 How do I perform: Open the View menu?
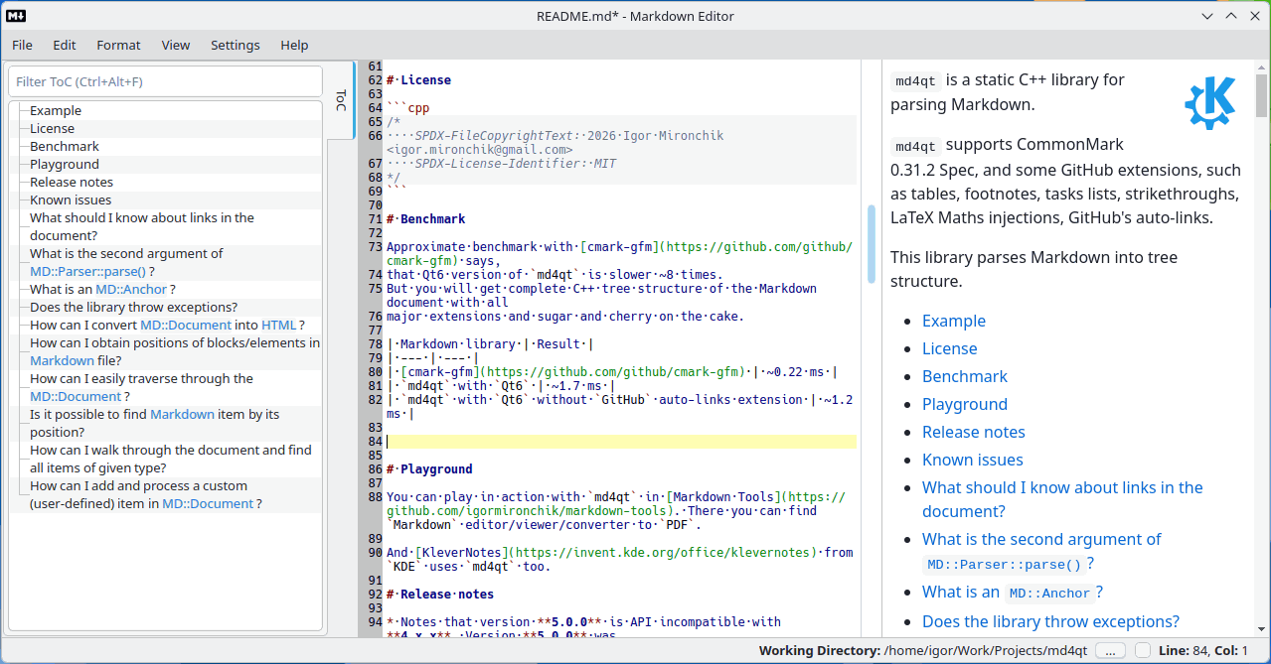(176, 45)
